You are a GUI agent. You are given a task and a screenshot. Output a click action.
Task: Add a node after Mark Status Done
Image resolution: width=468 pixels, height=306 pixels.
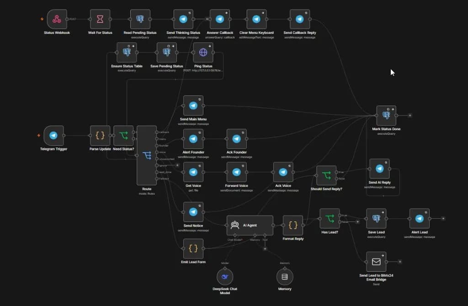(x=410, y=116)
